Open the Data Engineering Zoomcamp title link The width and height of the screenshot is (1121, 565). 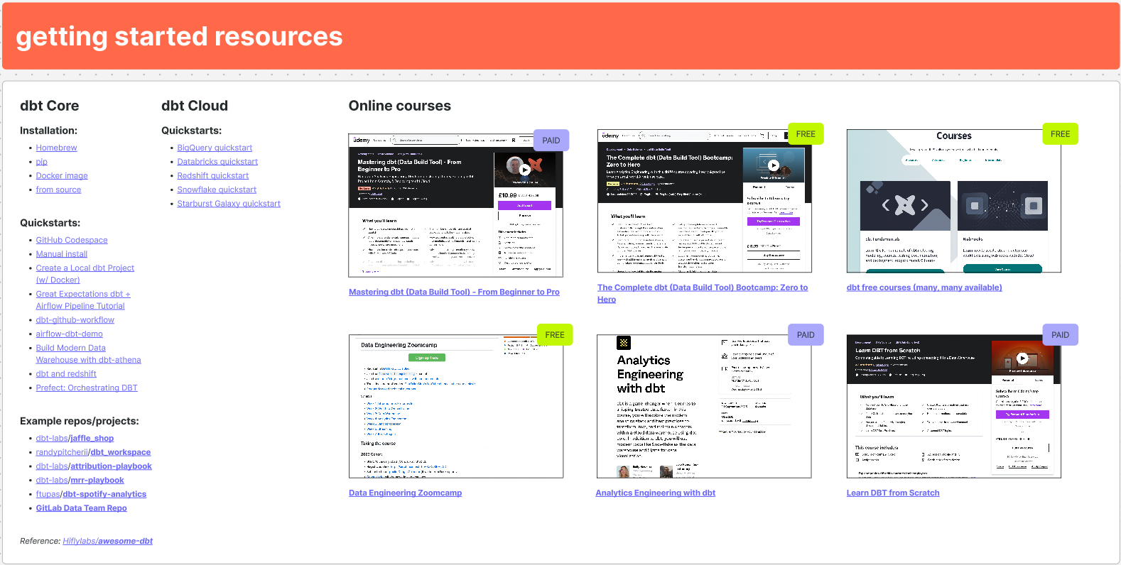click(405, 493)
